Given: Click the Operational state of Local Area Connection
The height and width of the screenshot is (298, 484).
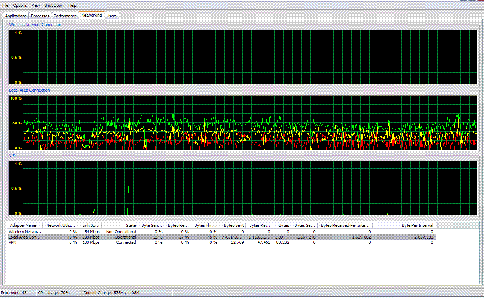Looking at the screenshot, I should coord(125,237).
